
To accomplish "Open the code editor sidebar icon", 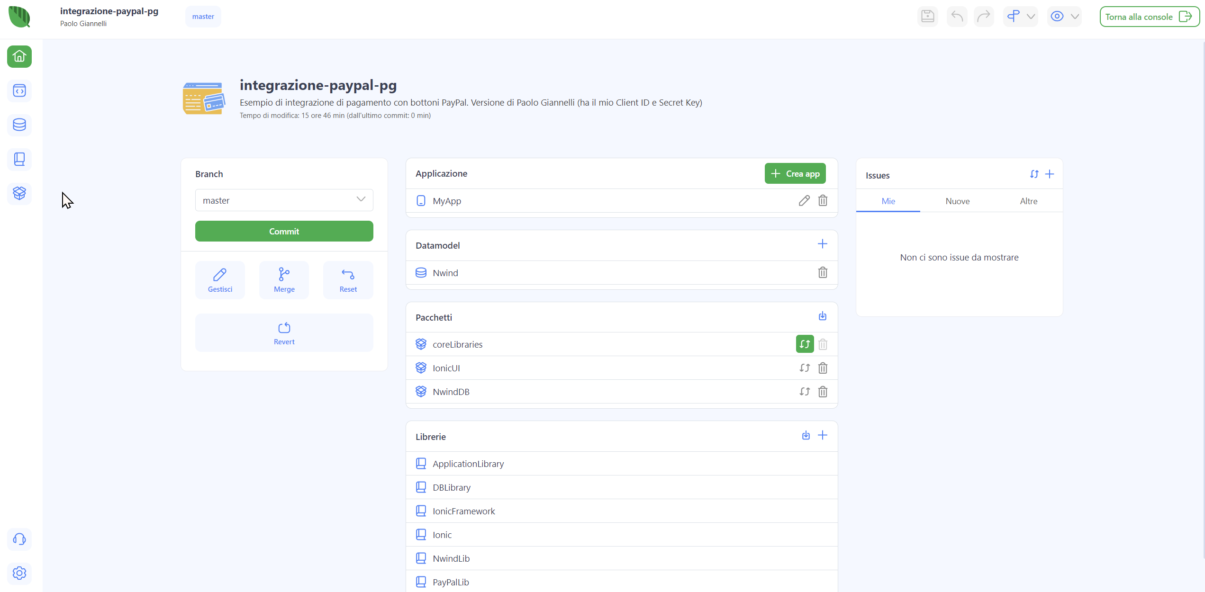I will pyautogui.click(x=19, y=91).
